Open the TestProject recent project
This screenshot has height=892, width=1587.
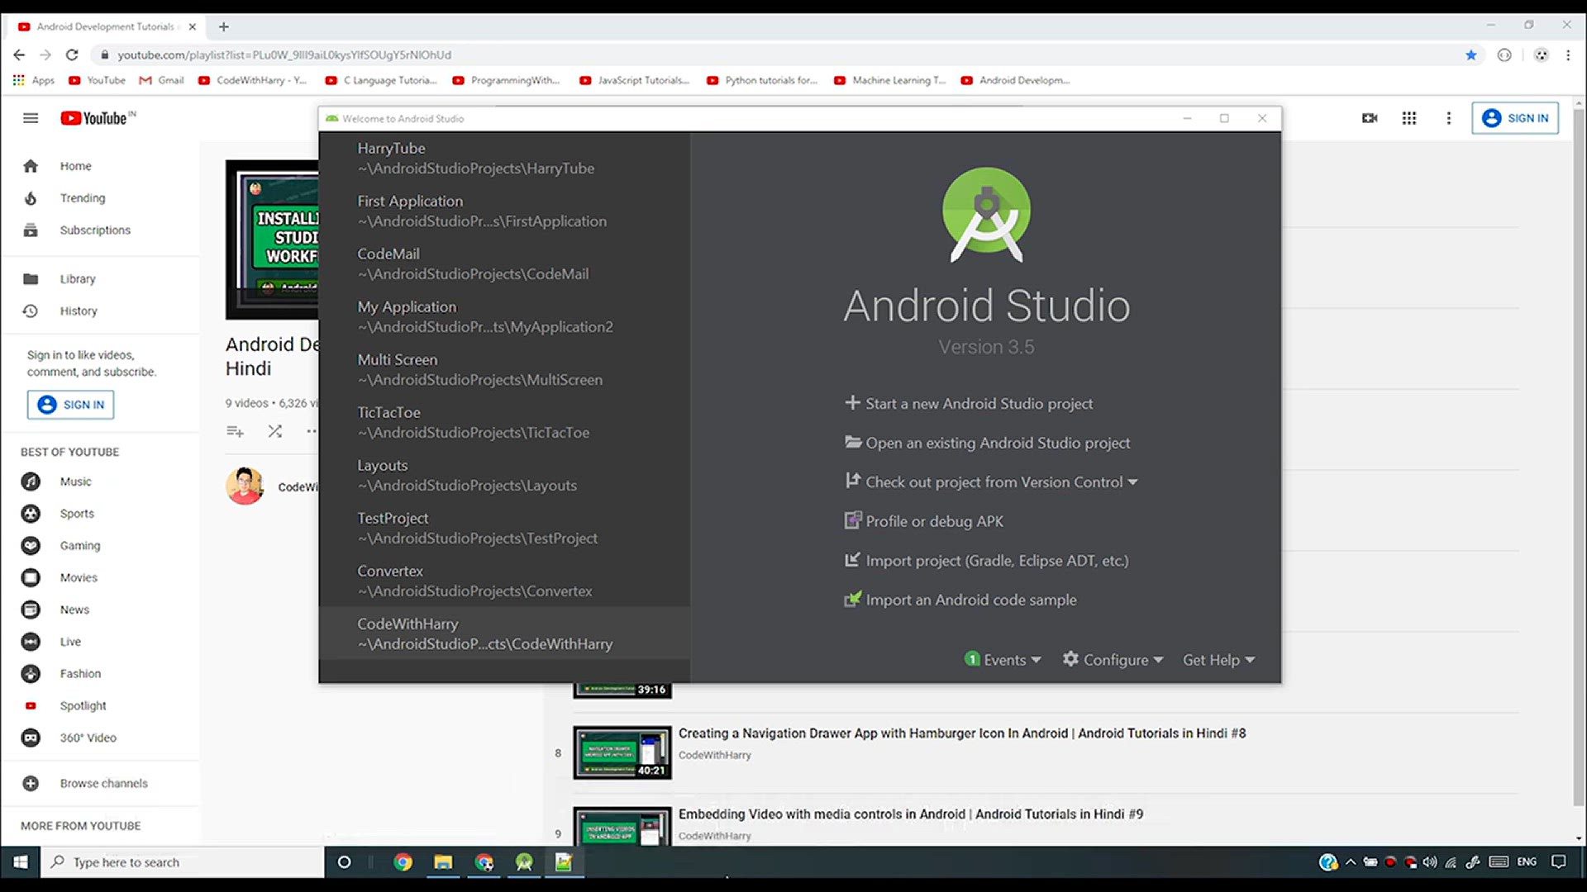pyautogui.click(x=504, y=528)
